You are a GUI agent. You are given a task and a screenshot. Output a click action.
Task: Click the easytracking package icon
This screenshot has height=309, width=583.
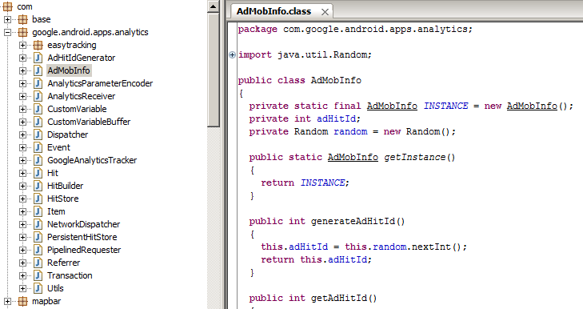pos(38,45)
